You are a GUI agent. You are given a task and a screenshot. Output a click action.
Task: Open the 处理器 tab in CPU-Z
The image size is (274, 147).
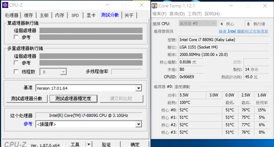pyautogui.click(x=11, y=15)
